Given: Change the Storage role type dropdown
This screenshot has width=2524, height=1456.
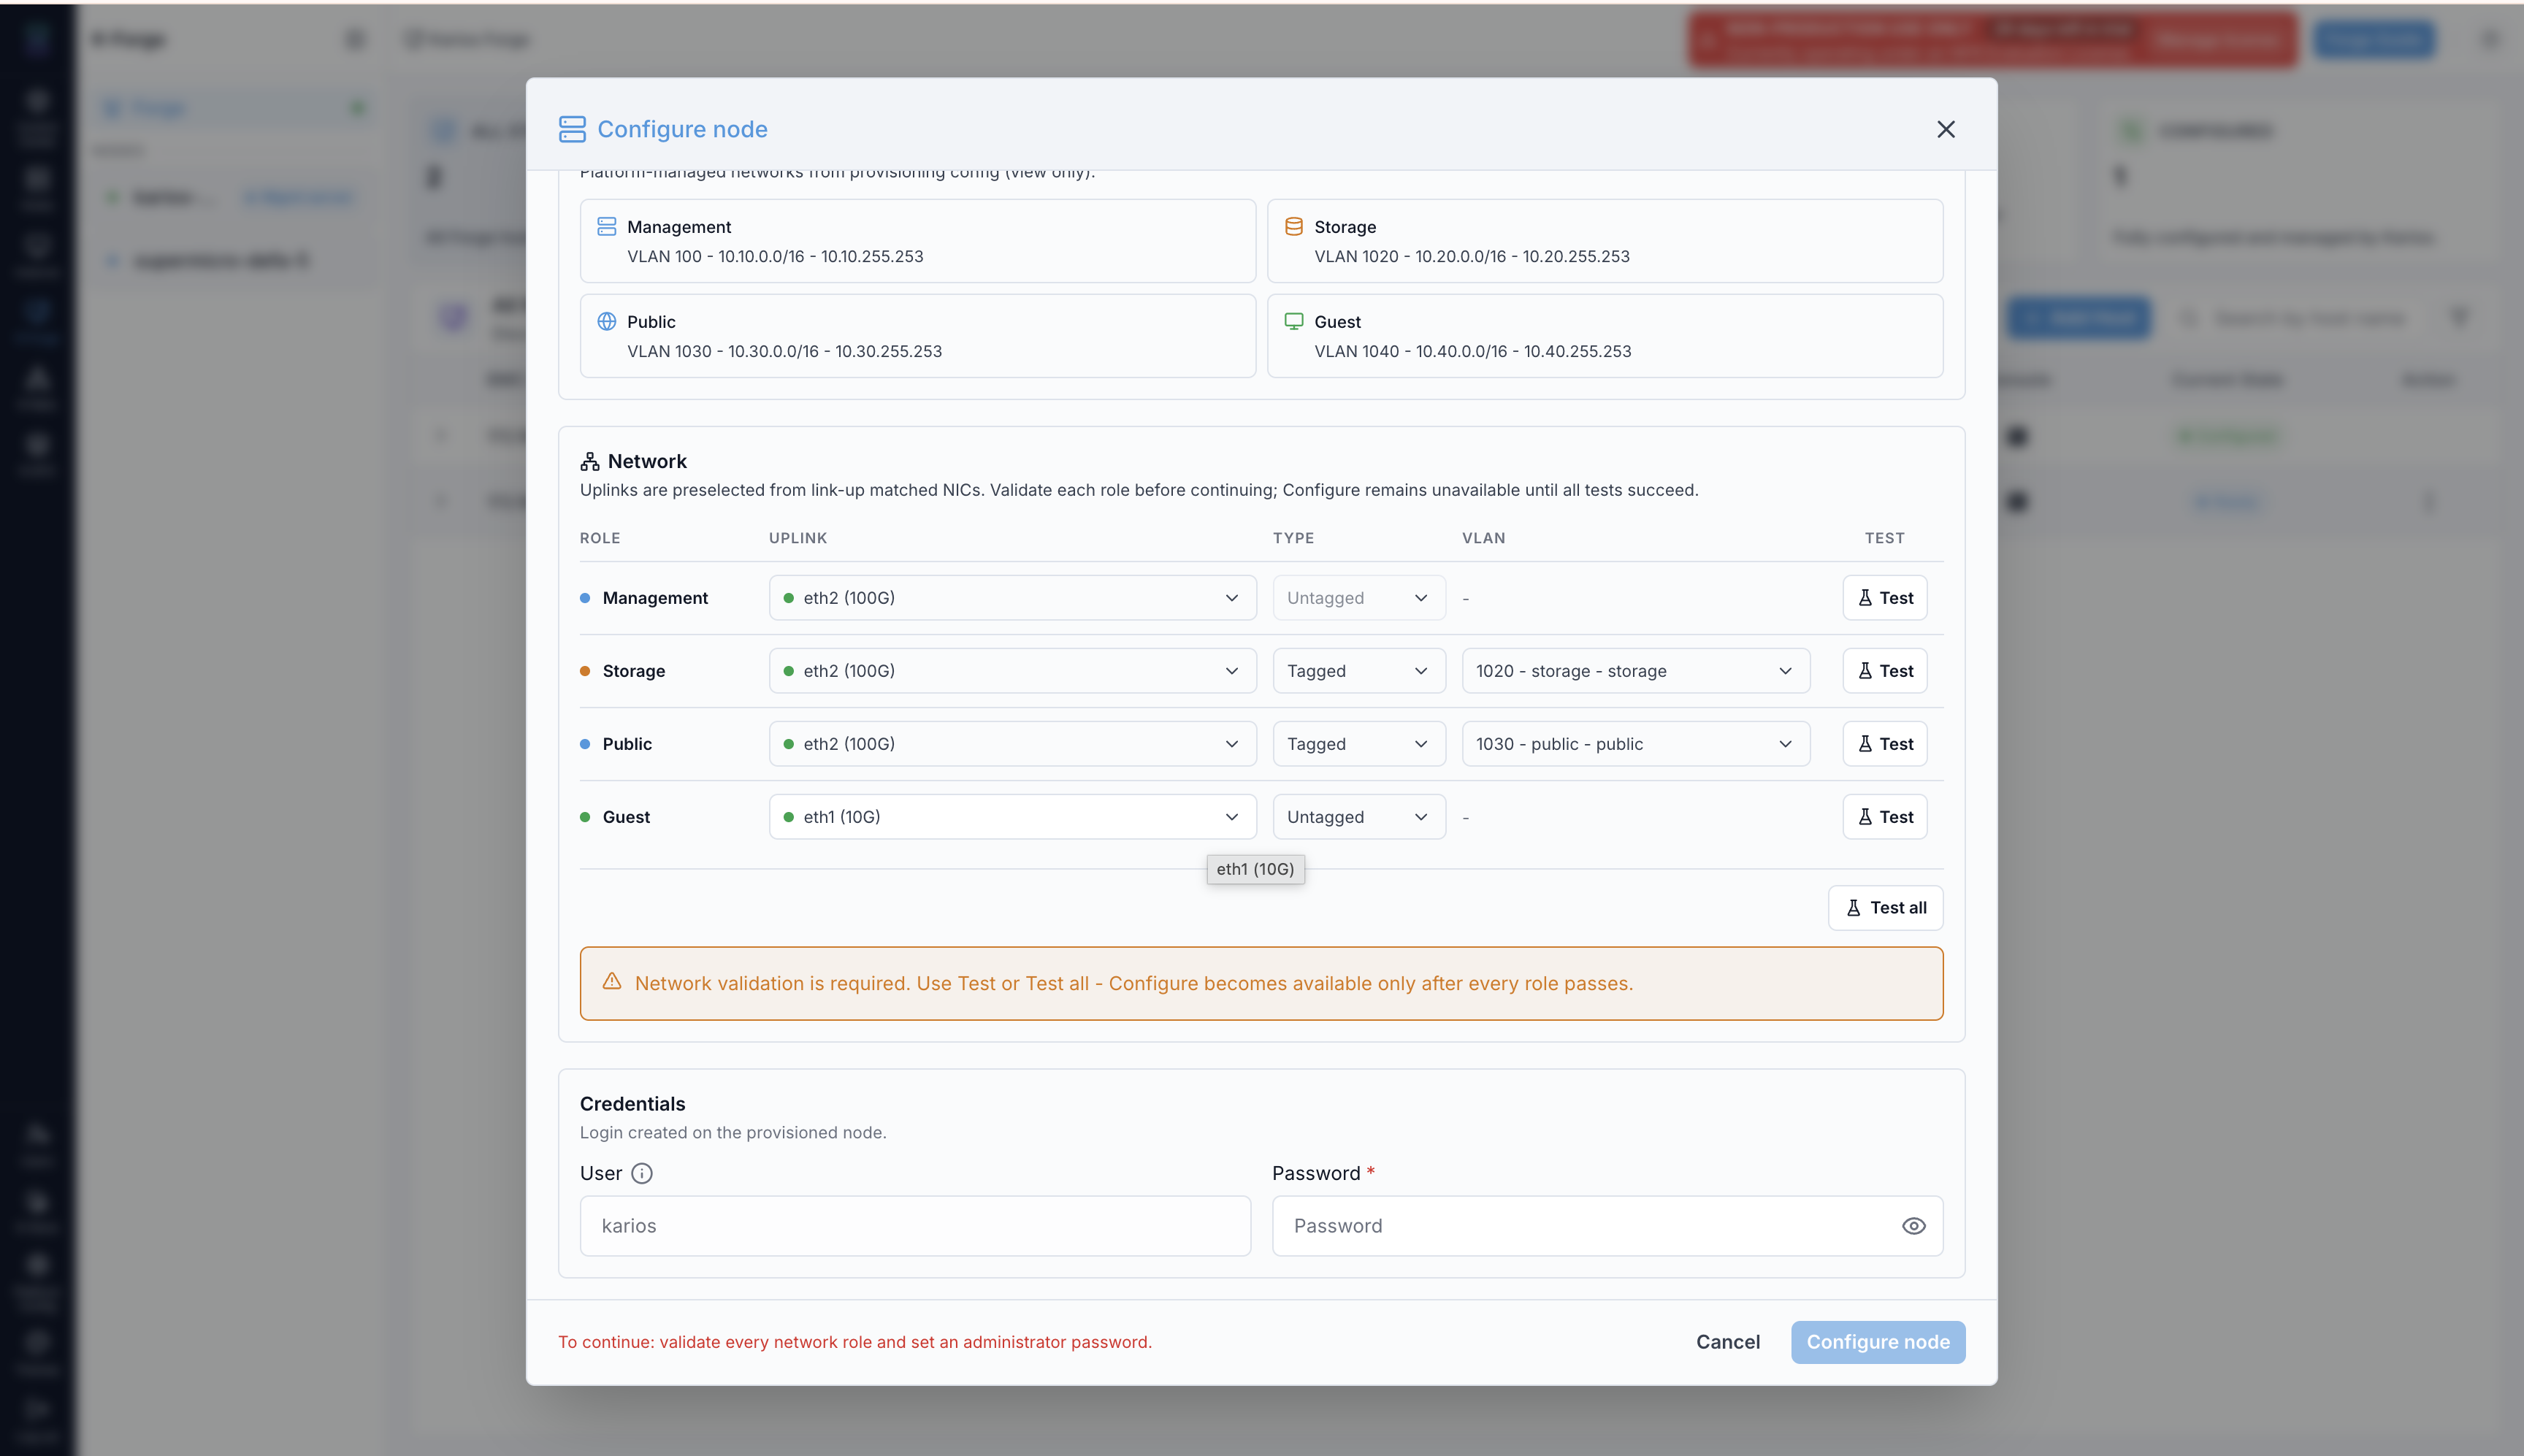Looking at the screenshot, I should pyautogui.click(x=1359, y=671).
